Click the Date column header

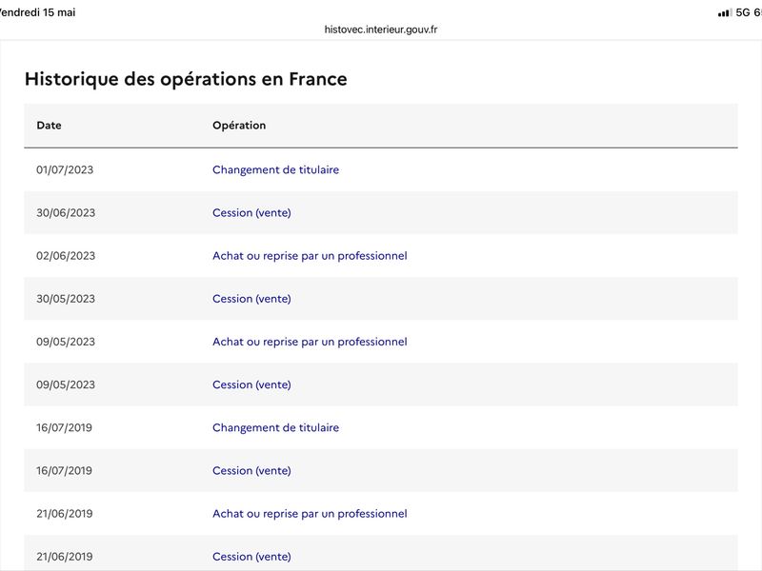(49, 126)
